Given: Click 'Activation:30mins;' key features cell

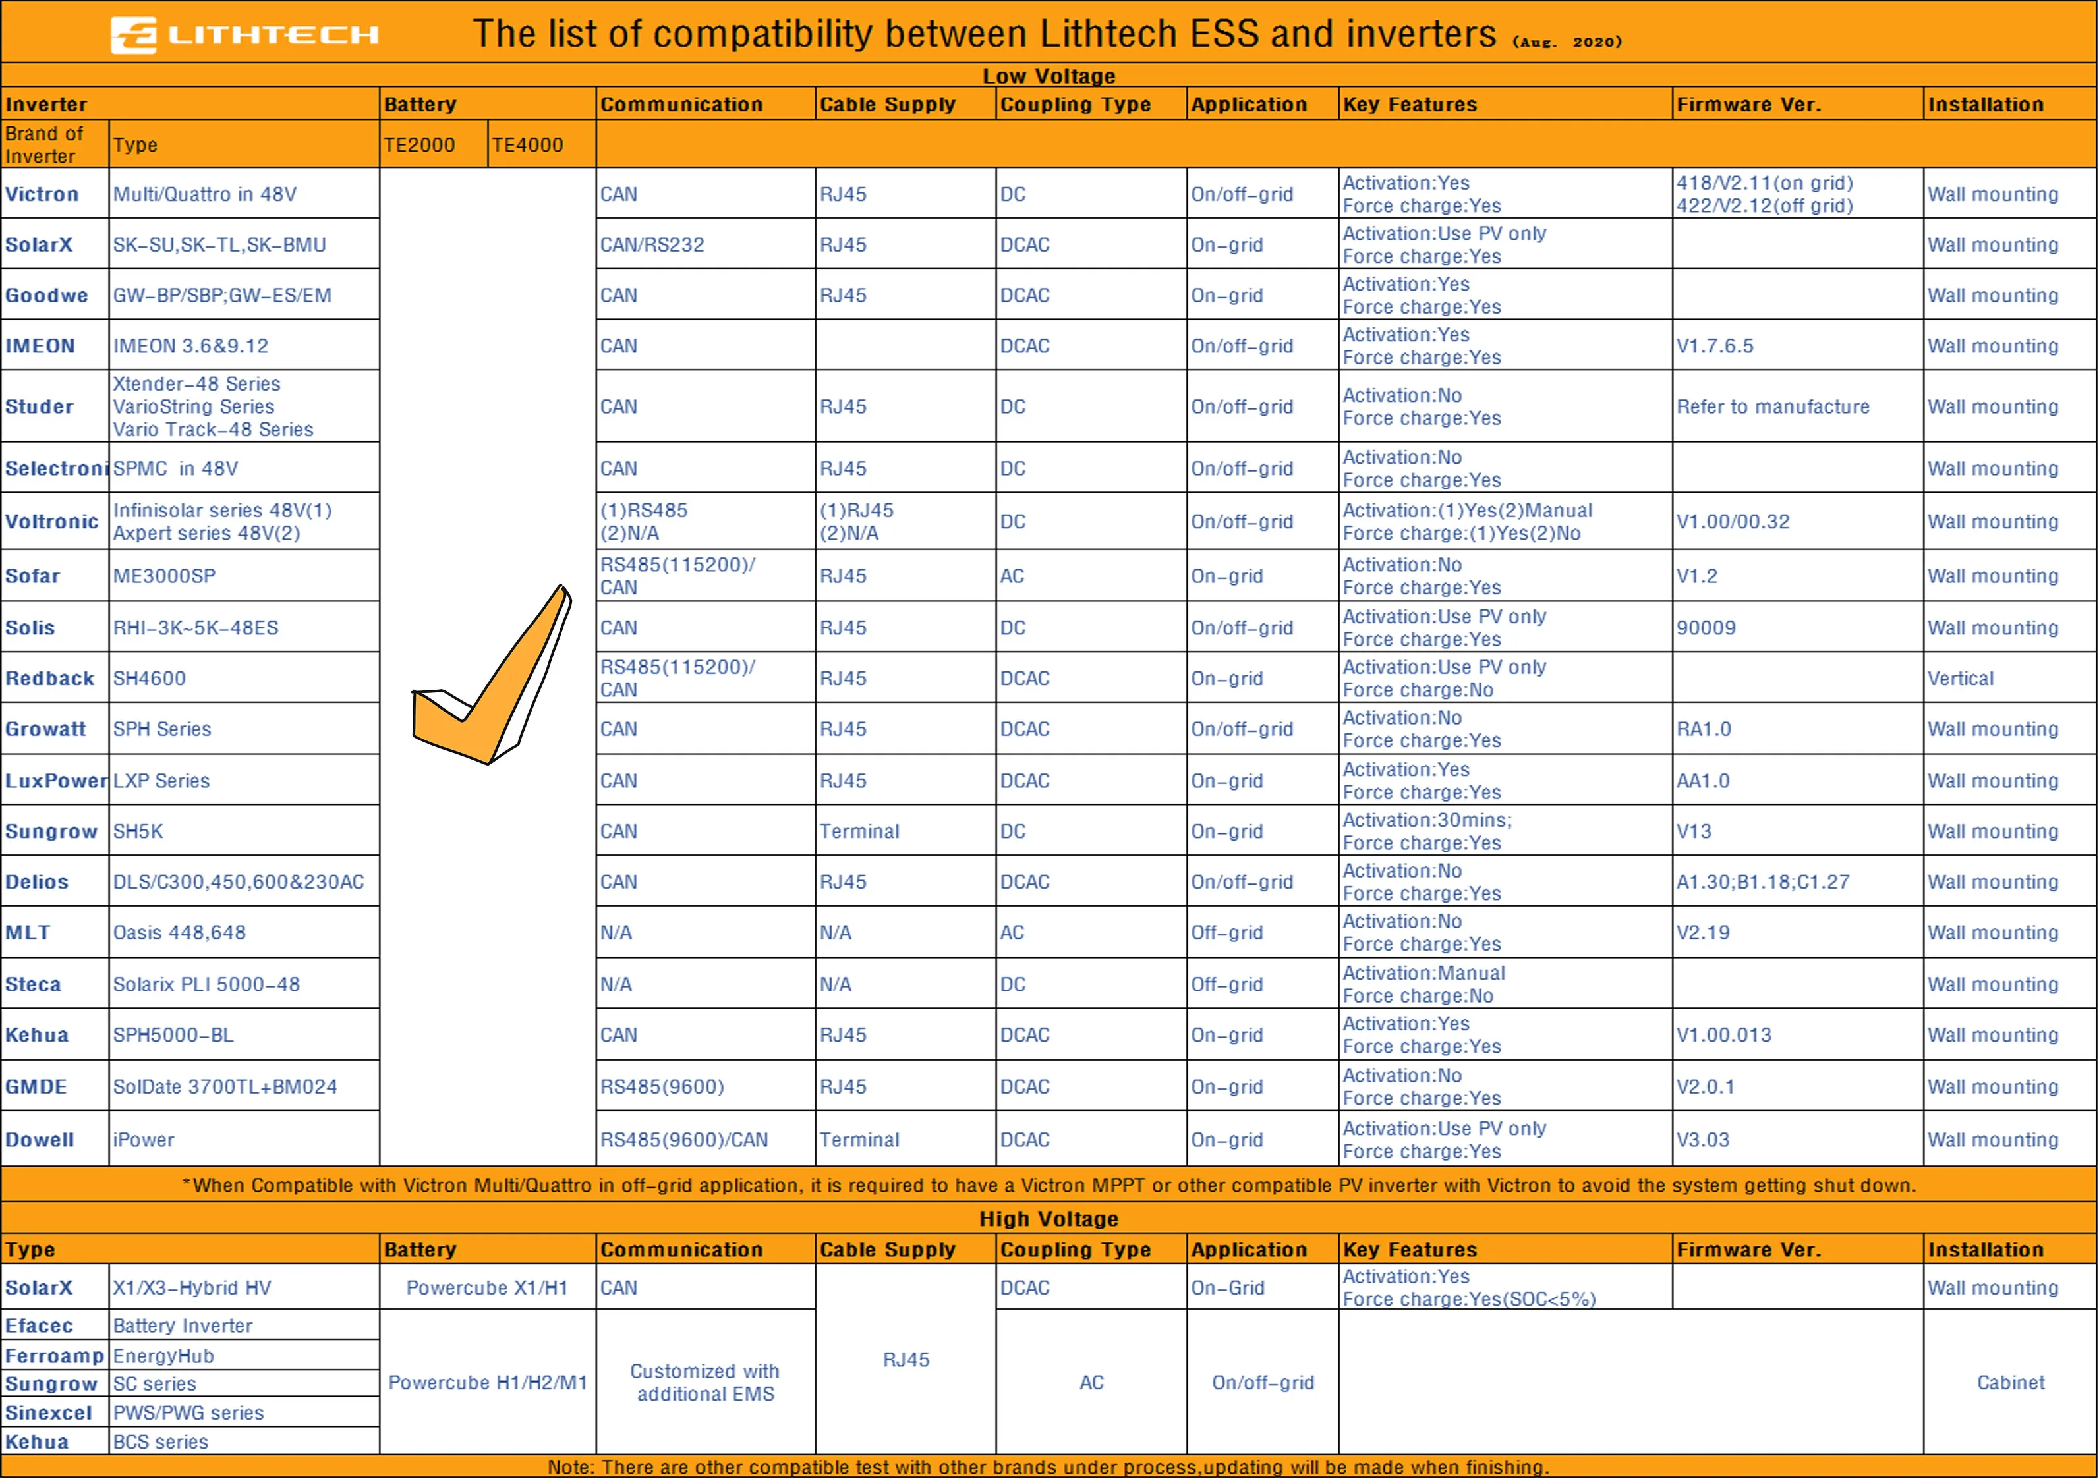Looking at the screenshot, I should (x=1505, y=831).
